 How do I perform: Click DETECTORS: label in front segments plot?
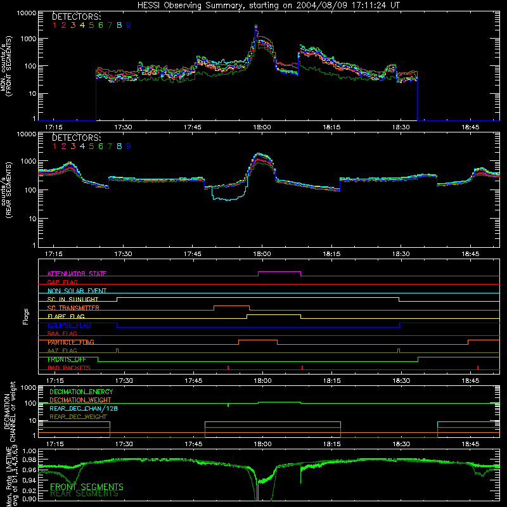[x=76, y=16]
